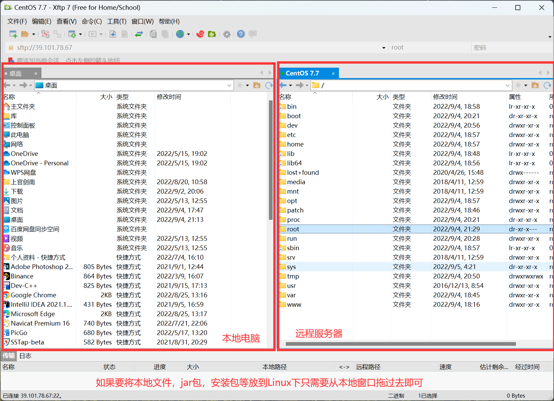Click the Paste toolbar icon
Screen dimensions: 554x401
tap(165, 34)
